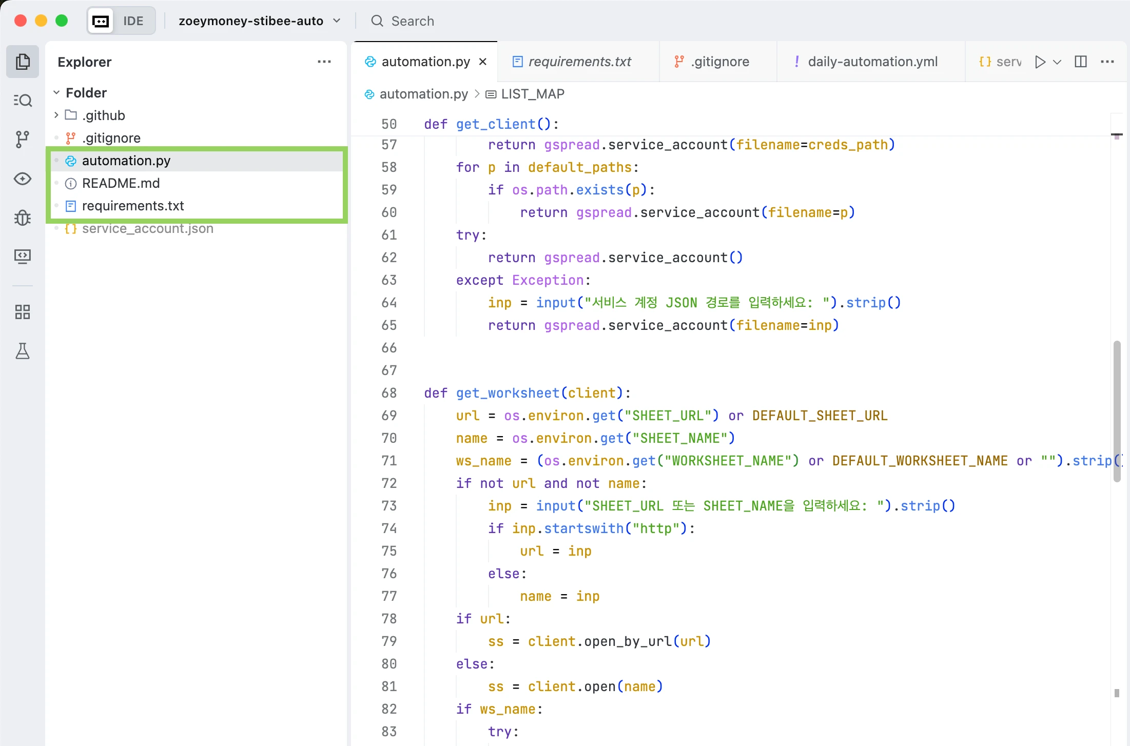Open the Explorer files icon in sidebar

[x=23, y=62]
